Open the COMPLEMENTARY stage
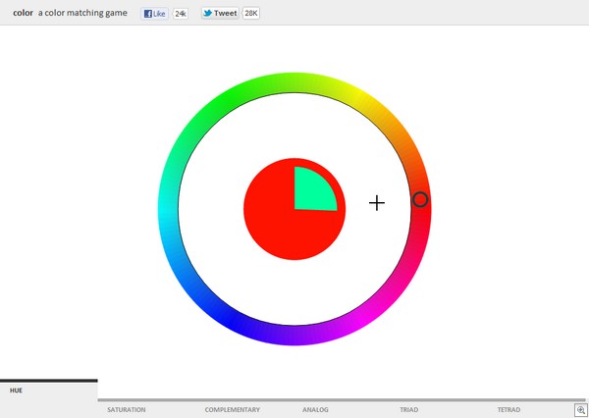589x418 pixels. 232,409
